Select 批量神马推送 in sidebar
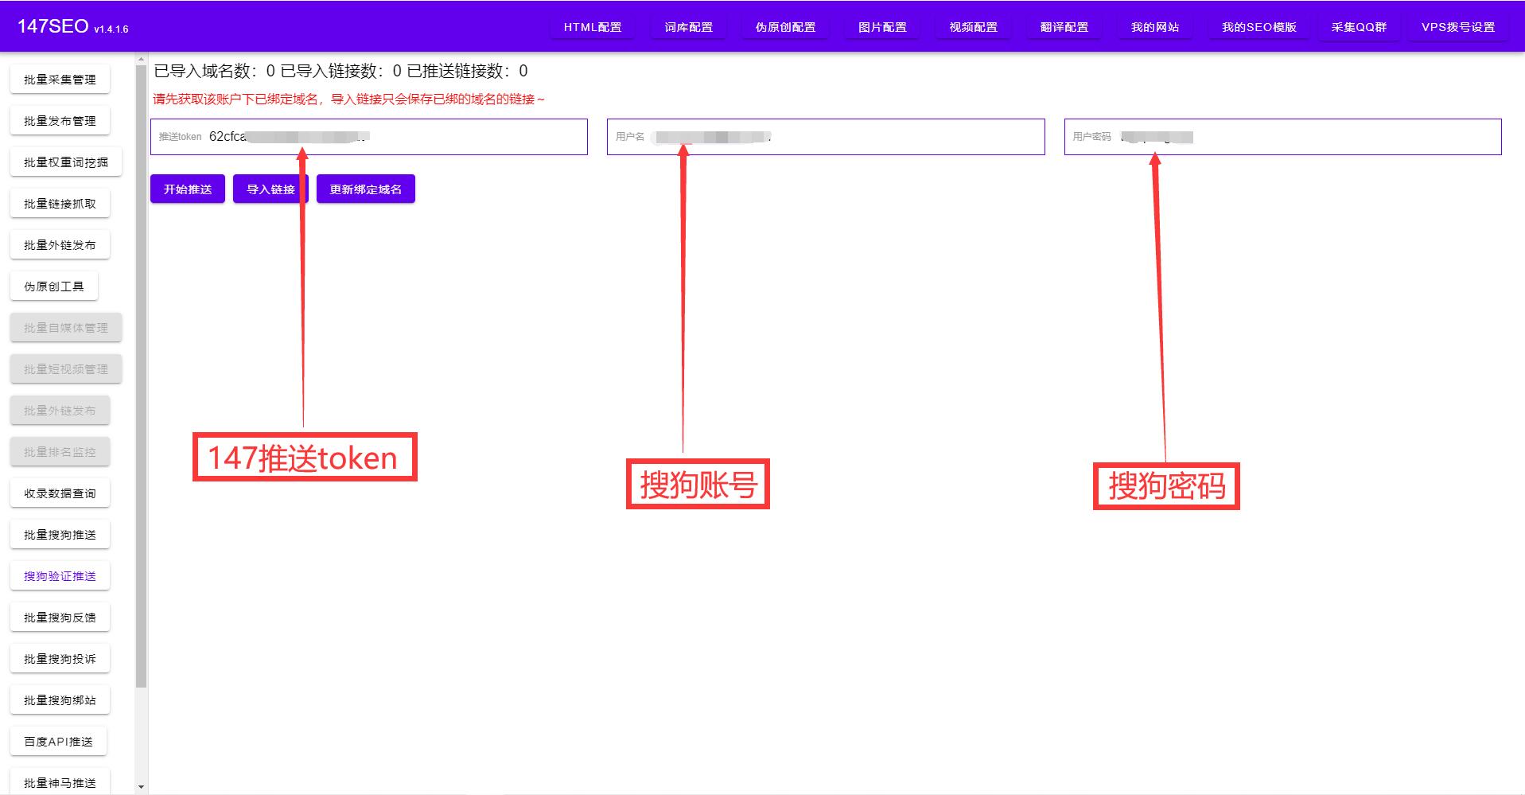 pyautogui.click(x=60, y=782)
